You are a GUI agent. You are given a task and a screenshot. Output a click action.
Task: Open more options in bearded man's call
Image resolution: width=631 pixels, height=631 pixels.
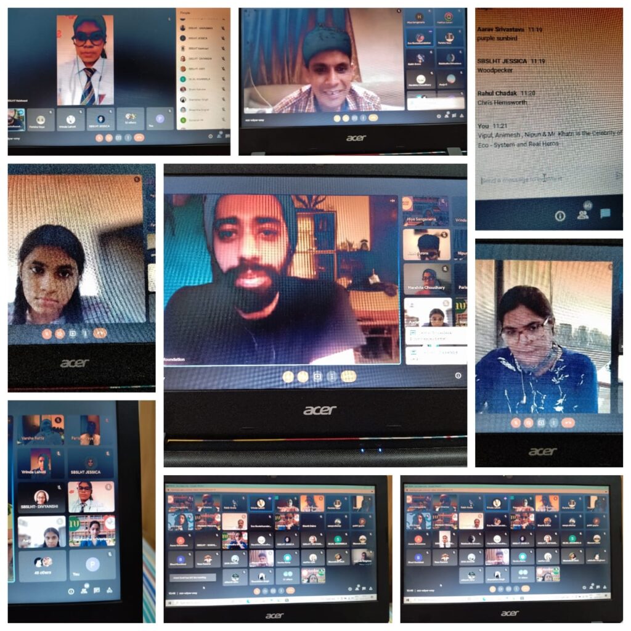pos(332,377)
